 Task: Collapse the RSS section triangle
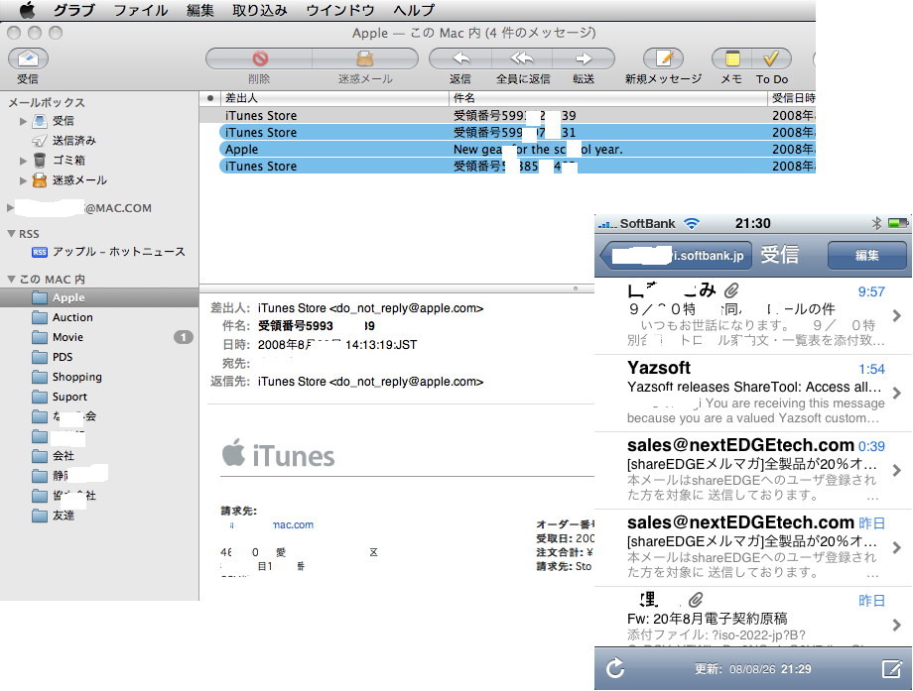(x=11, y=233)
